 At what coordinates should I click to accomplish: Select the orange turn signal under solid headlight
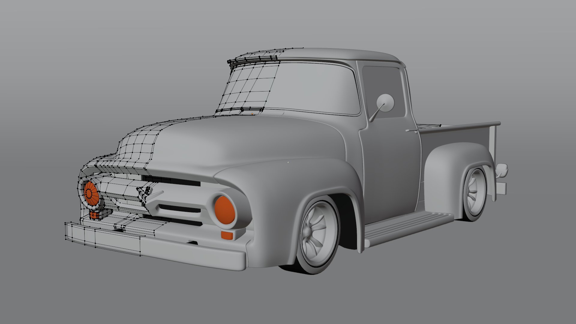(x=227, y=235)
